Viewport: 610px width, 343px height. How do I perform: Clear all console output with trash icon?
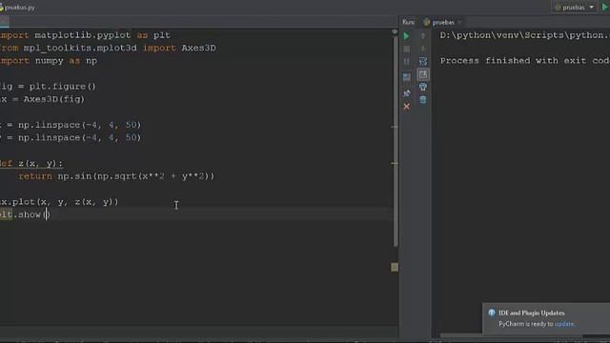423,100
